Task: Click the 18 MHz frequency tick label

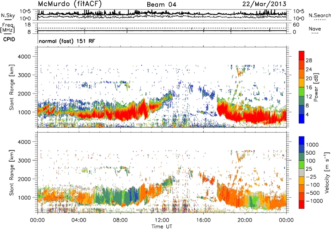Action: pos(28,25)
